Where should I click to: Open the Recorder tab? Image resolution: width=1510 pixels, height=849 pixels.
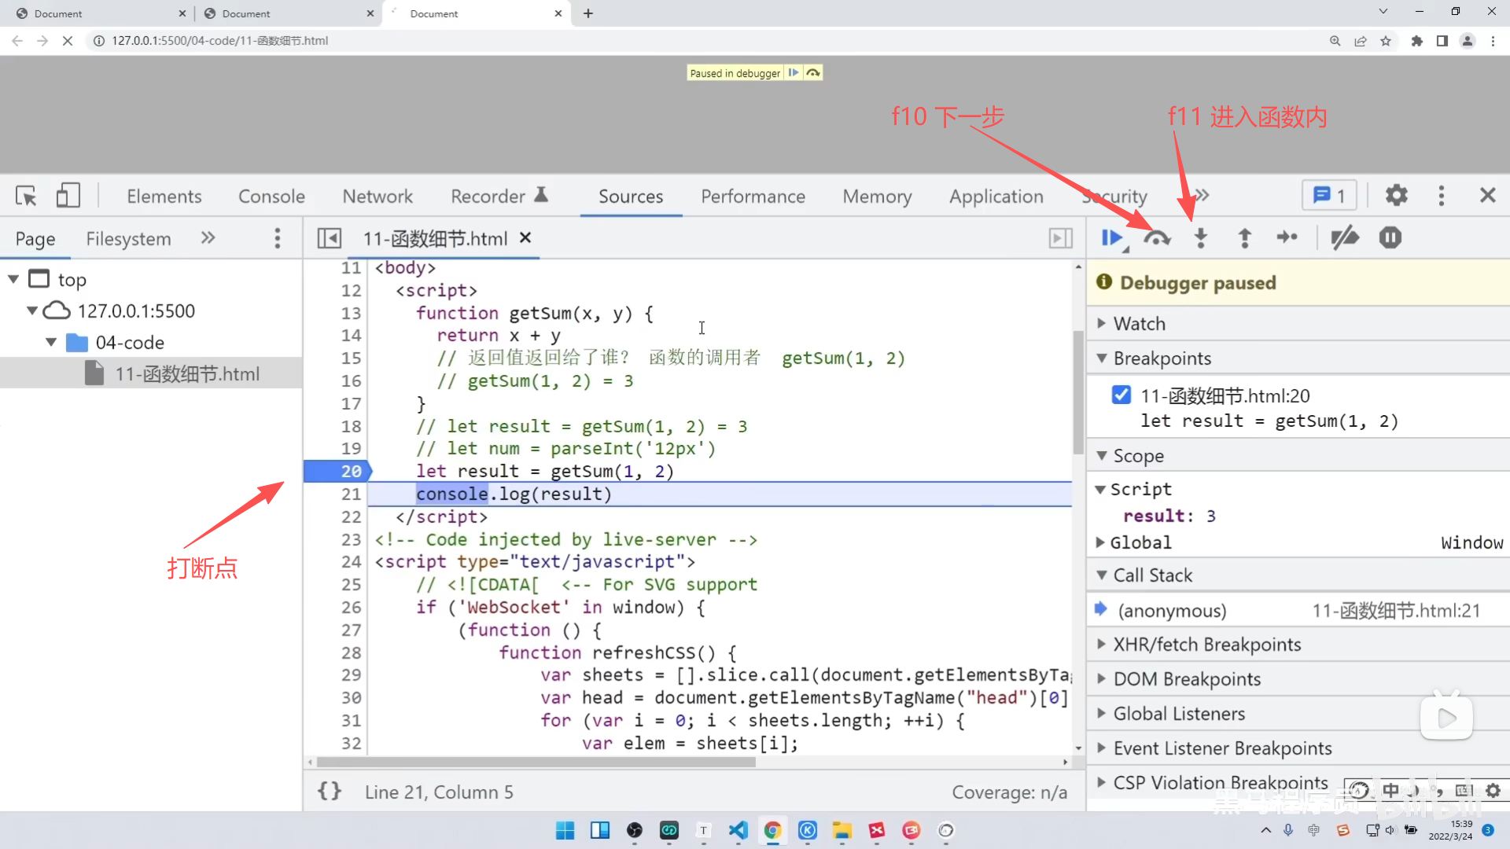tap(499, 197)
